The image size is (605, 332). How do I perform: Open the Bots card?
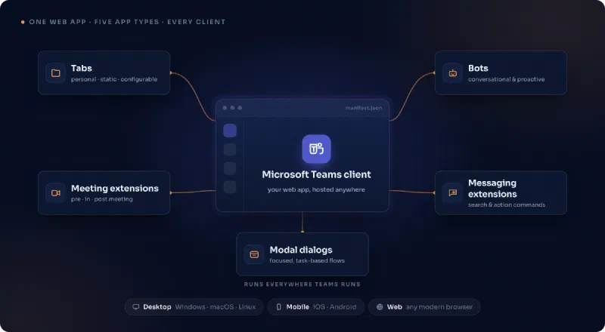tap(501, 72)
